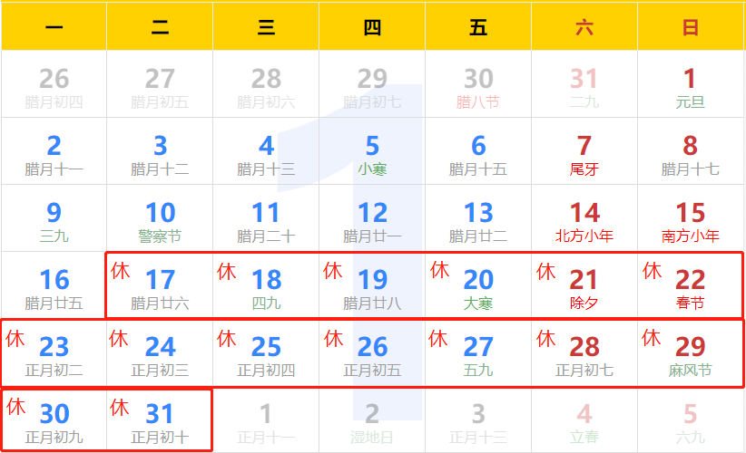
Task: Click the 休 badge on 除夕 date 21
Action: coord(546,271)
